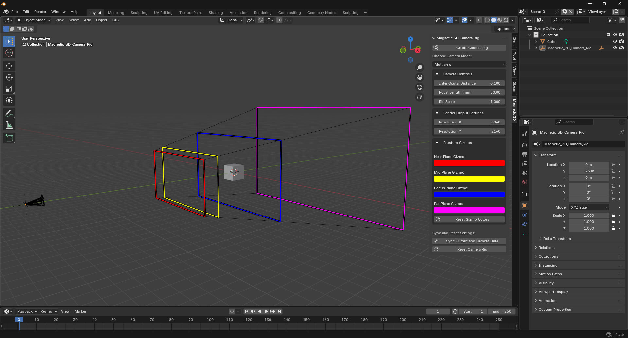Image resolution: width=628 pixels, height=338 pixels.
Task: Toggle X-Ray view in viewport header
Action: (479, 20)
